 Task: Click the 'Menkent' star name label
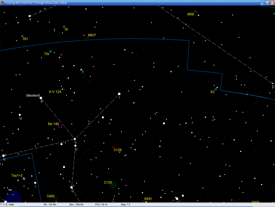33,95
